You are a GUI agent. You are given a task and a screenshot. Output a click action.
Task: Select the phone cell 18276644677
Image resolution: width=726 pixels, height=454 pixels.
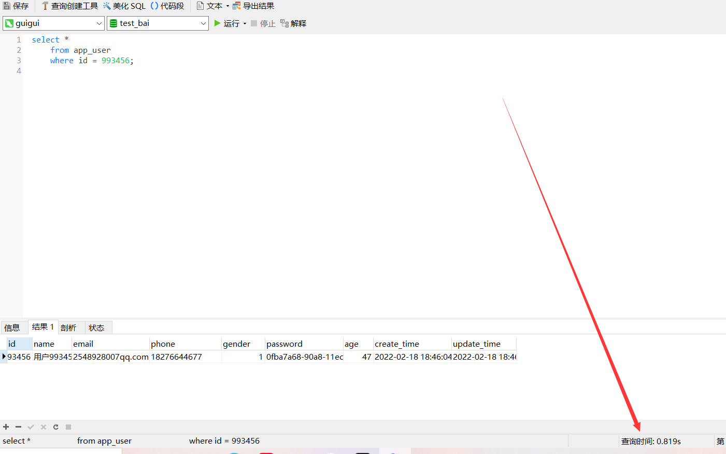[186, 357]
